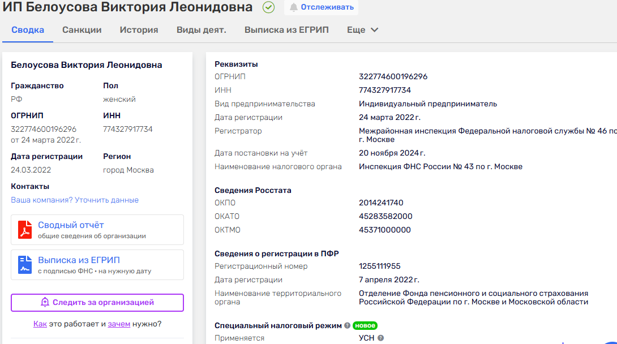
Task: Follow the "Как" link under the purple button
Action: [40, 324]
